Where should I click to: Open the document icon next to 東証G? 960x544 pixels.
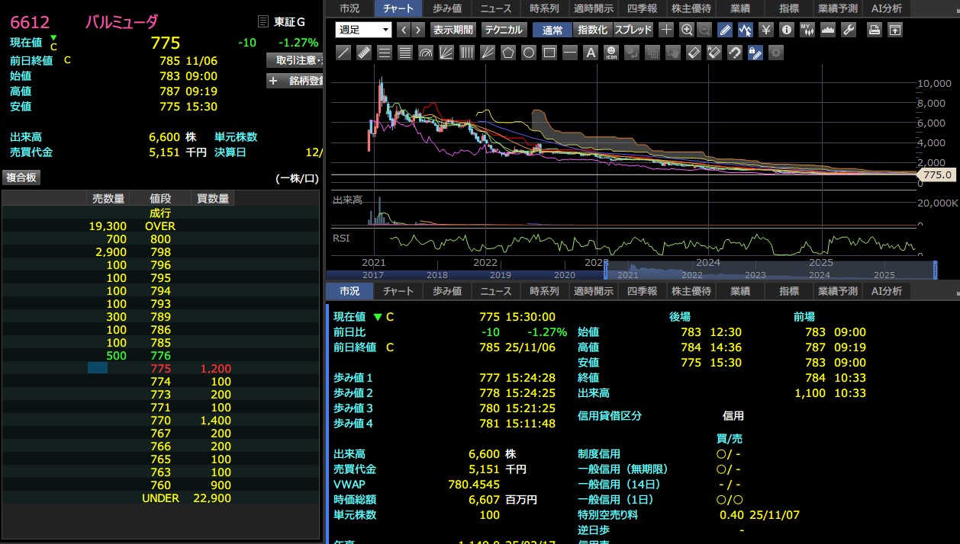(x=264, y=22)
